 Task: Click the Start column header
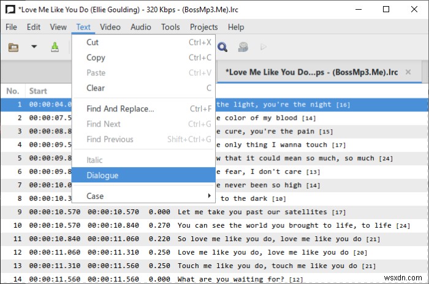pos(38,91)
